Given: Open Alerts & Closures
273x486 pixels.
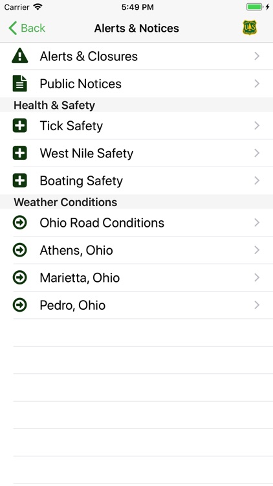Looking at the screenshot, I should pyautogui.click(x=136, y=56).
